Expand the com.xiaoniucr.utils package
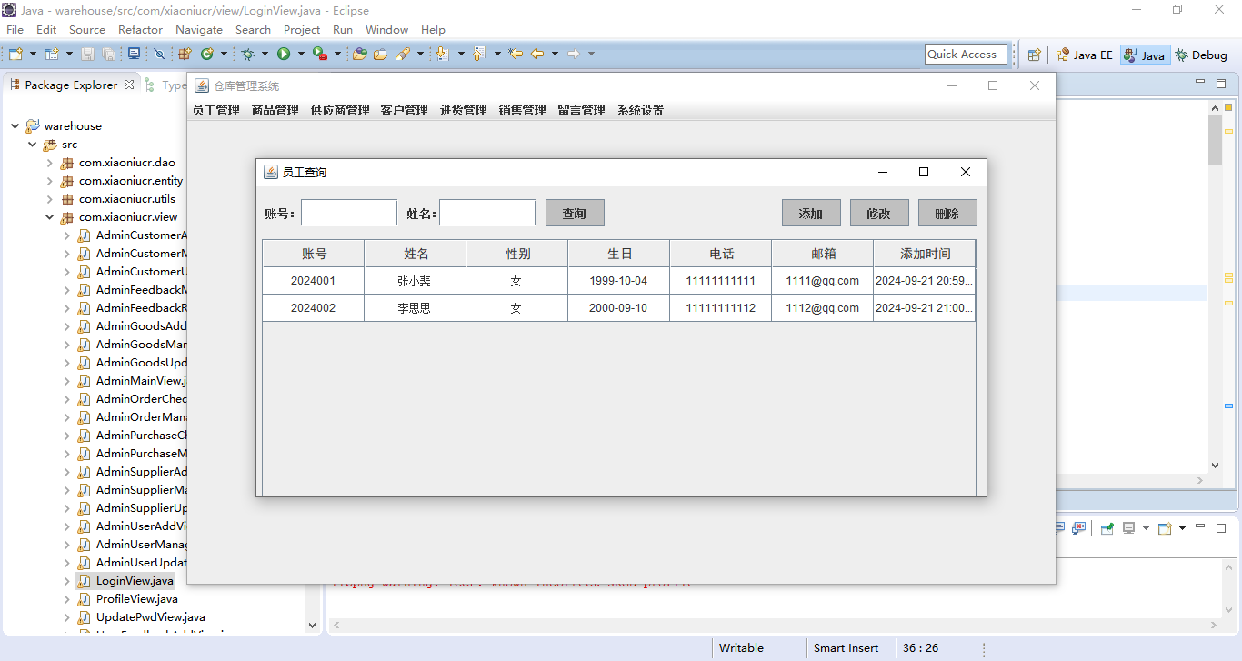Viewport: 1242px width, 661px height. pyautogui.click(x=50, y=199)
